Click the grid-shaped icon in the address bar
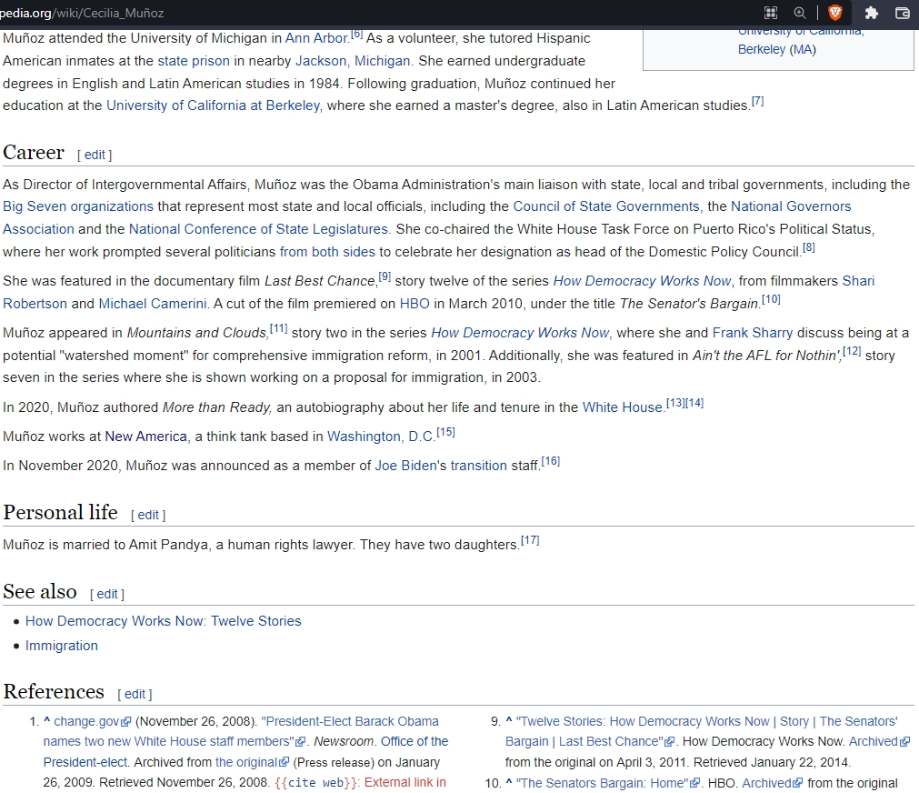Image resolution: width=919 pixels, height=793 pixels. click(771, 13)
